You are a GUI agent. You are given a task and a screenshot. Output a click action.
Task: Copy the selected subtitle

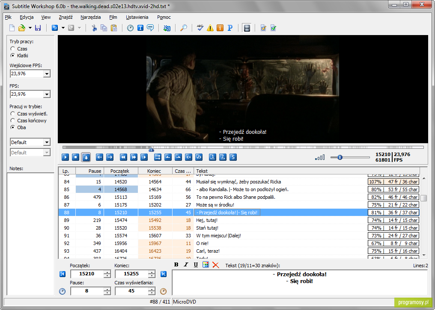click(104, 28)
